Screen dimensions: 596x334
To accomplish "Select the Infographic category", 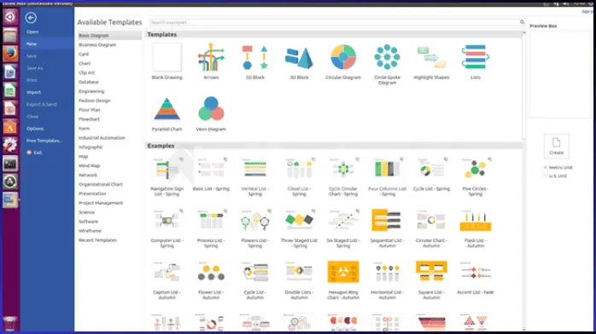I will coord(91,147).
